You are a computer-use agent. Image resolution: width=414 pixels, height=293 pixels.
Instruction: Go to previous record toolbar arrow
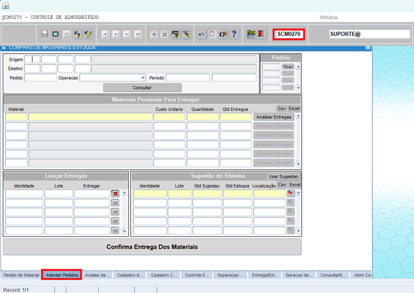click(x=116, y=34)
